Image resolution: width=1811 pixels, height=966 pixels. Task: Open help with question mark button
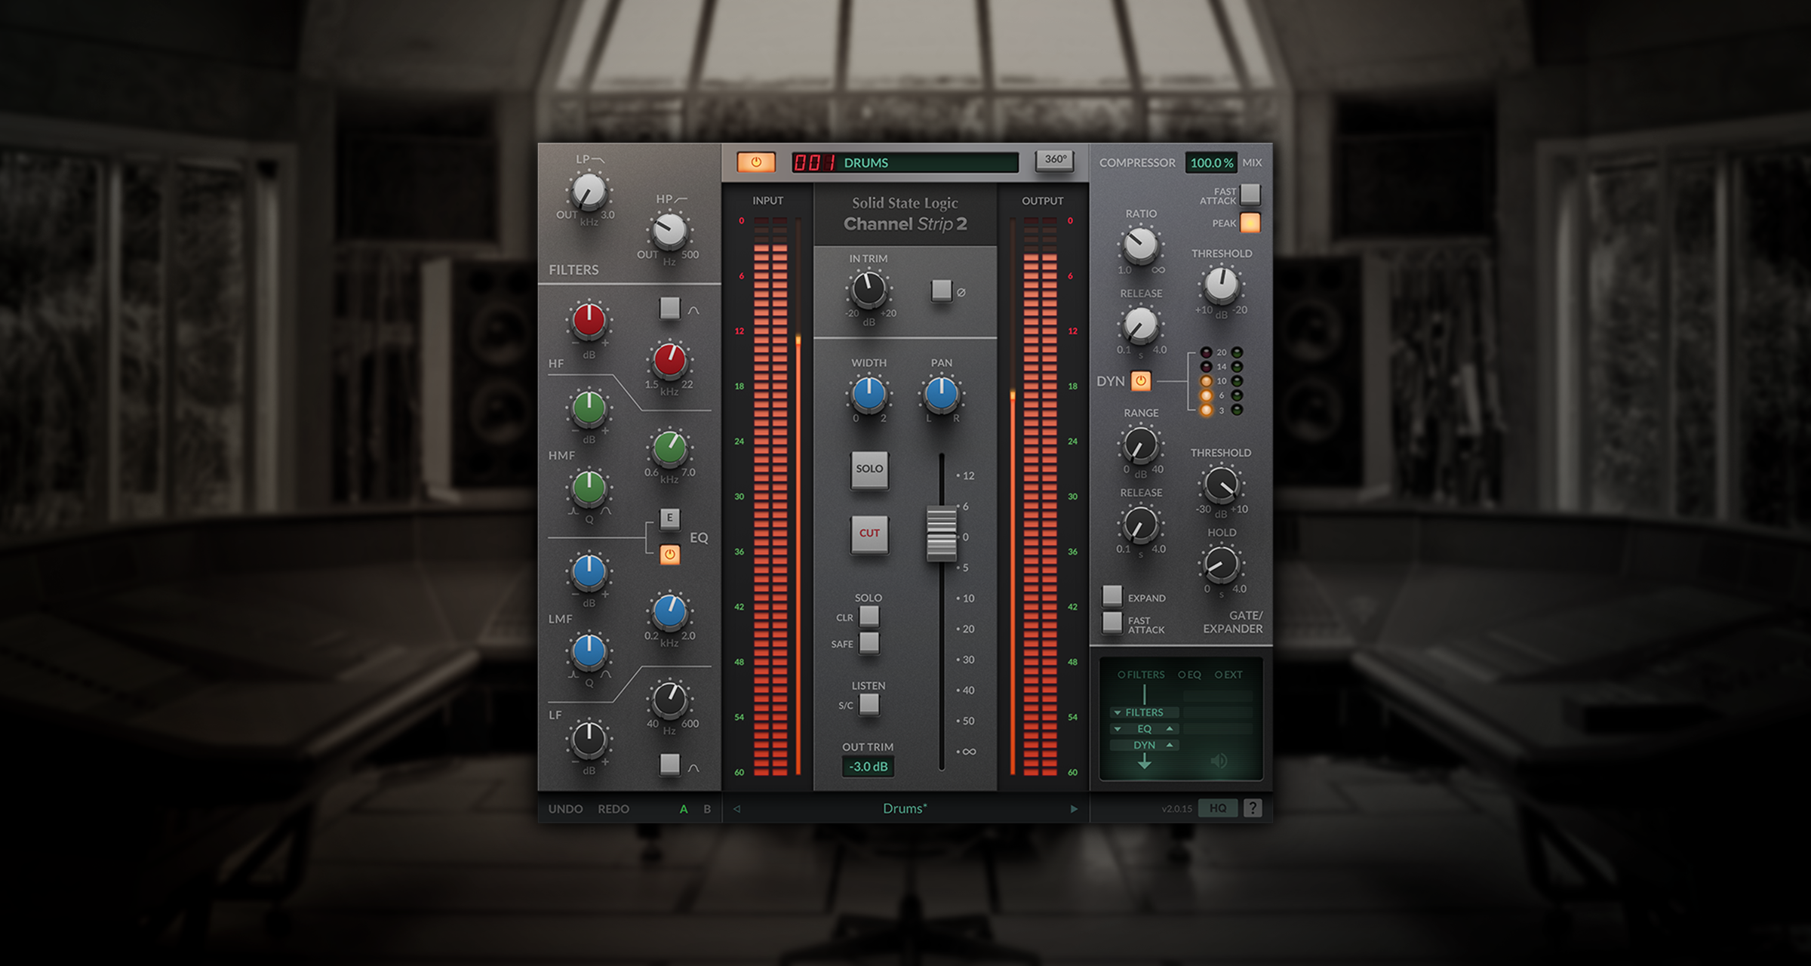(1253, 808)
